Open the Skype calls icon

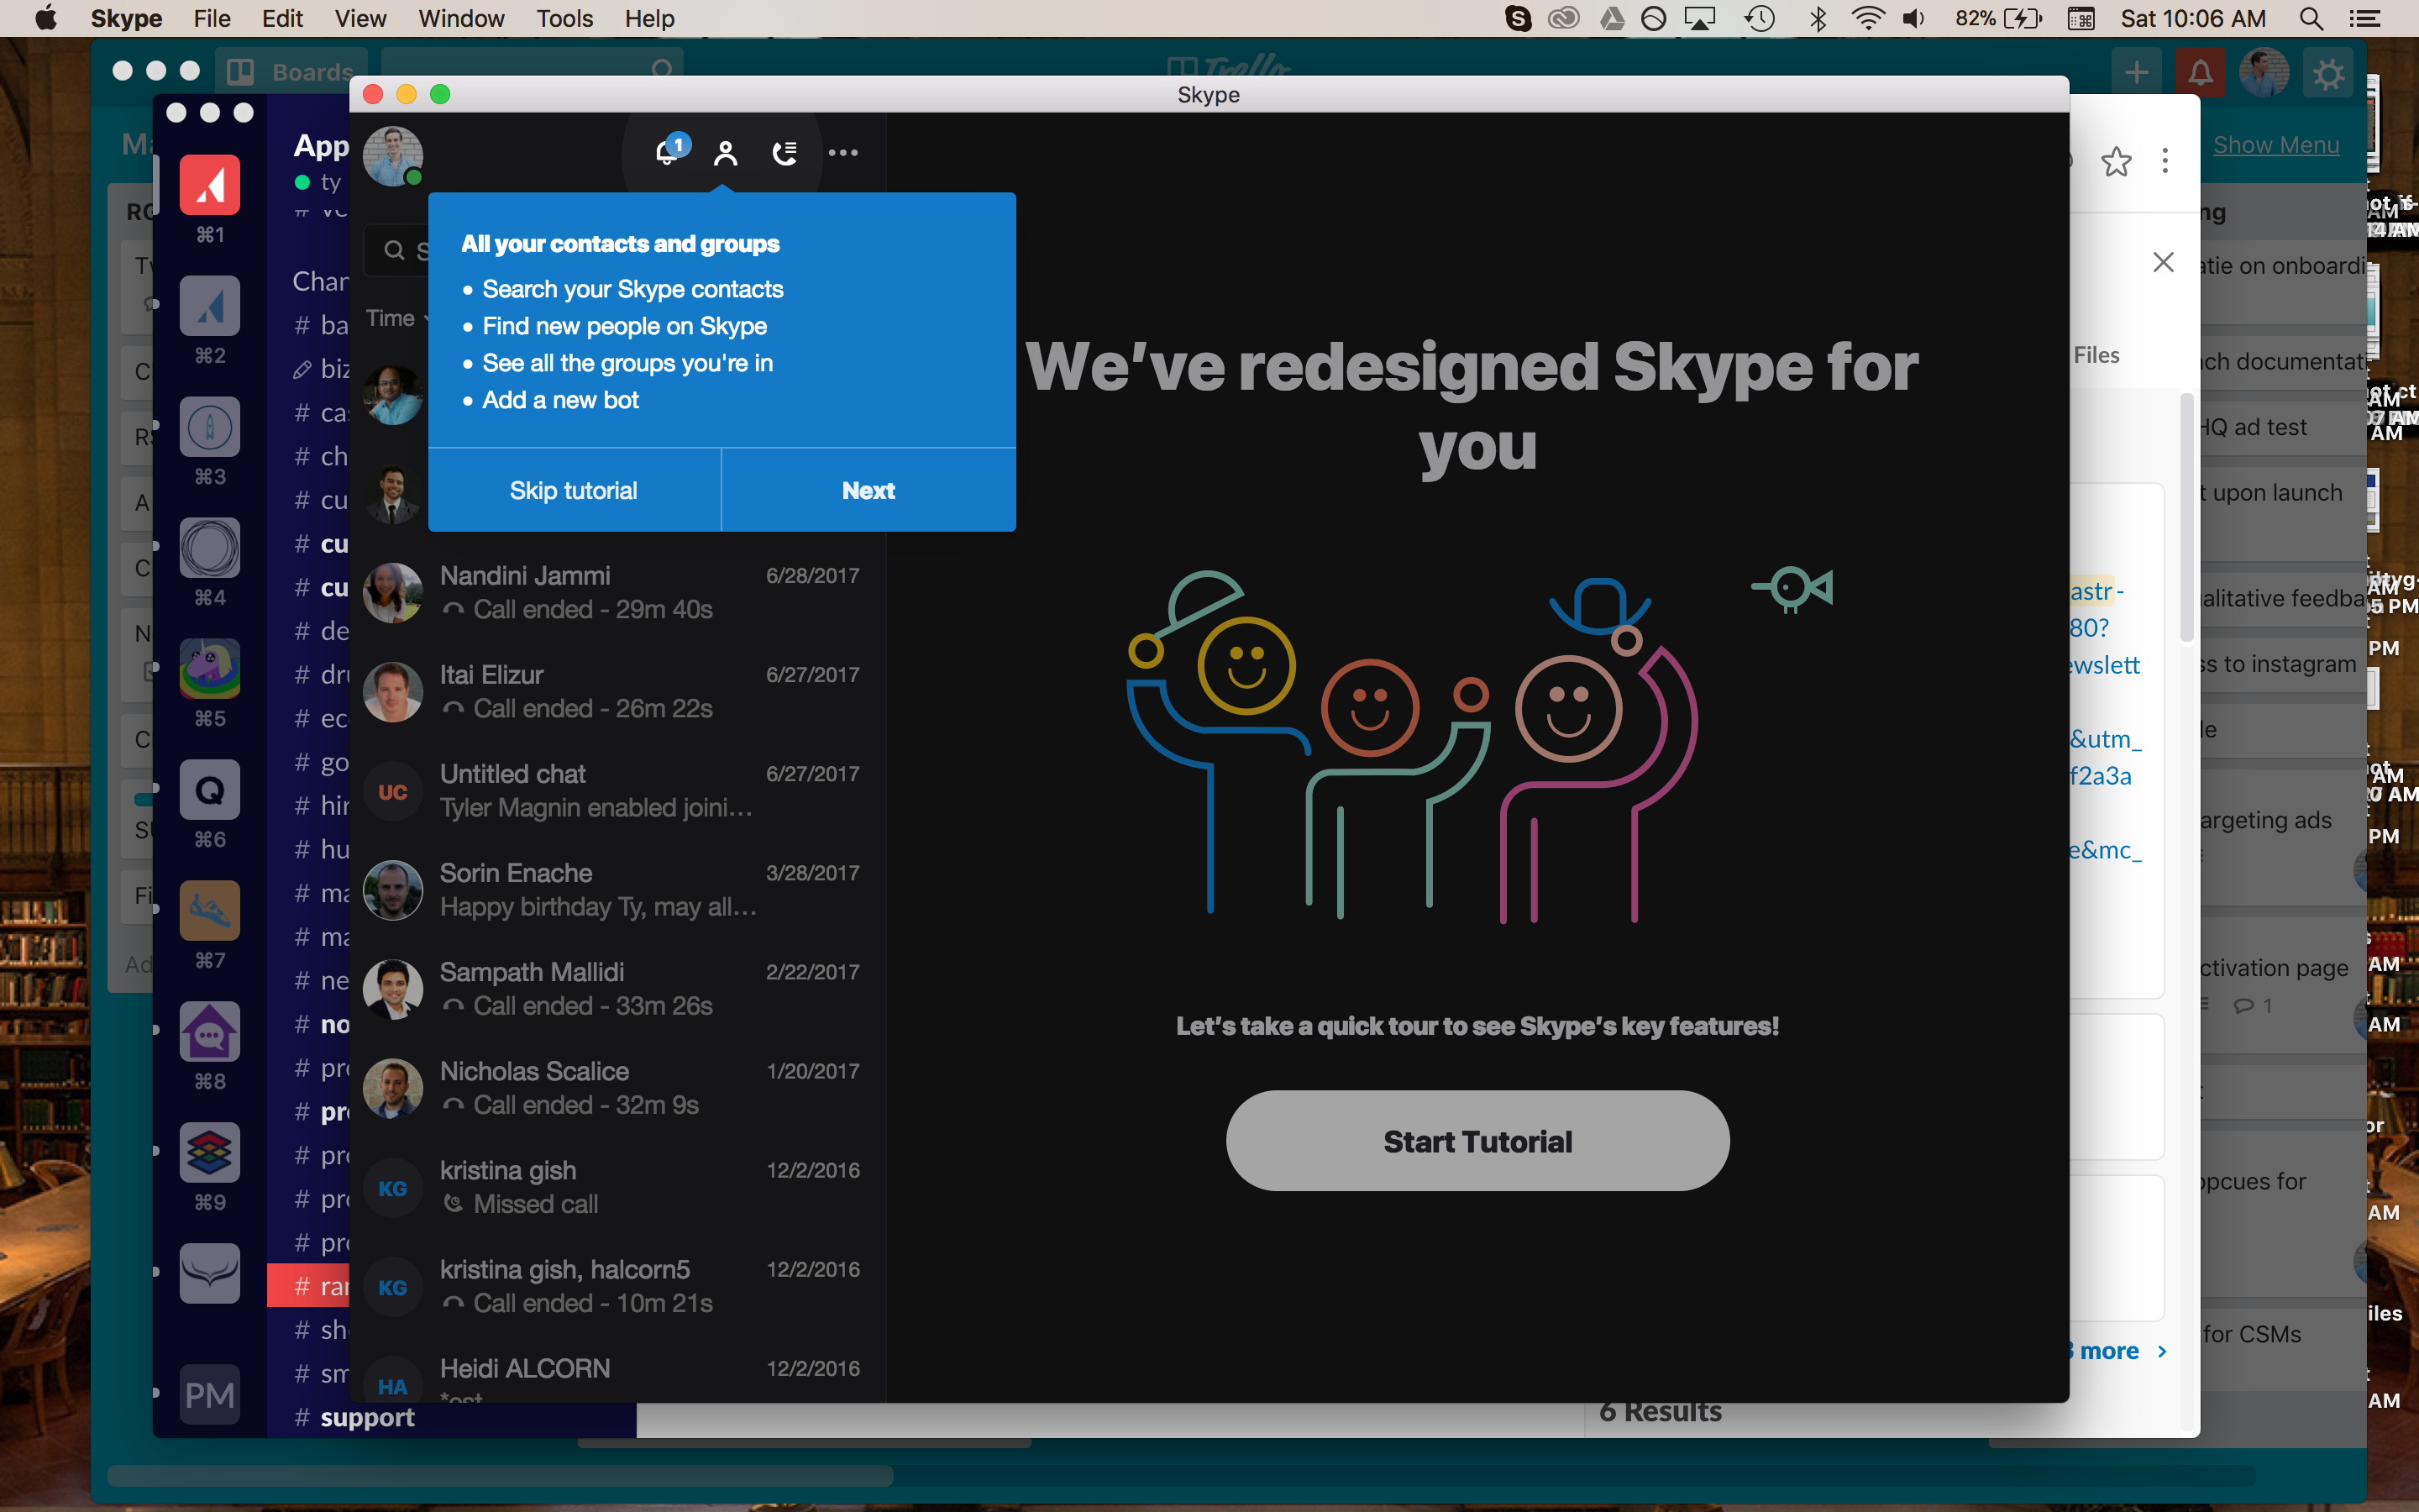(x=784, y=153)
